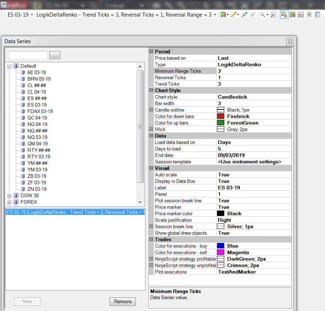325x311 pixels.
Task: Select the cursor pointer tool in toolbar
Action: (262, 15)
